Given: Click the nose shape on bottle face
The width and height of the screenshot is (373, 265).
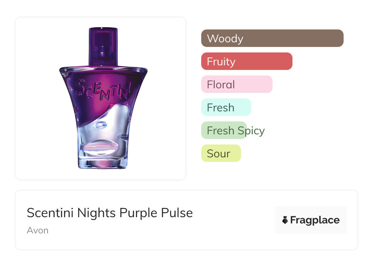Looking at the screenshot, I should pos(100,125).
